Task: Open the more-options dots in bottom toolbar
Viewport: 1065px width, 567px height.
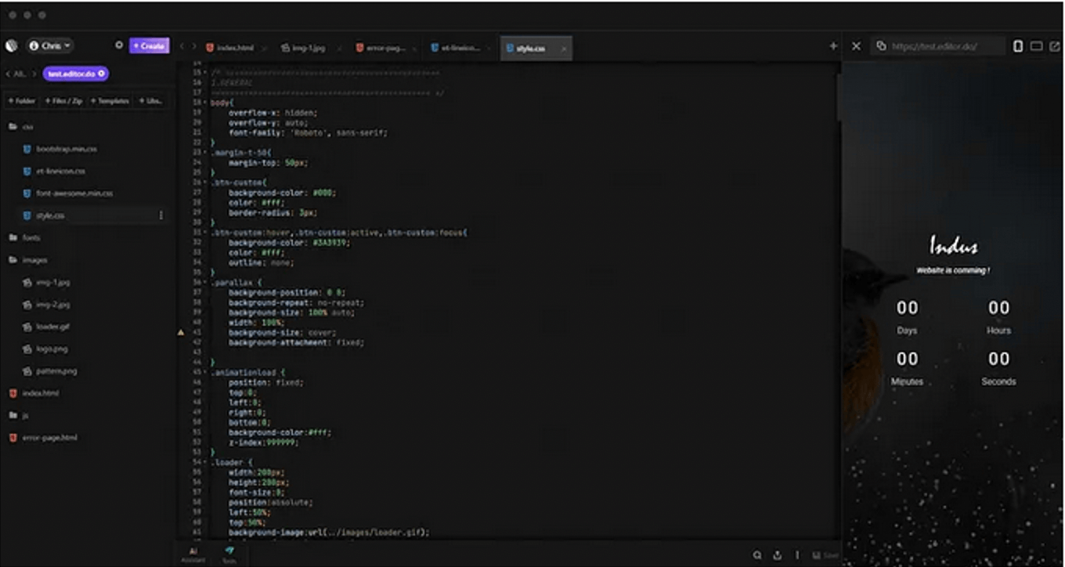Action: pos(797,555)
